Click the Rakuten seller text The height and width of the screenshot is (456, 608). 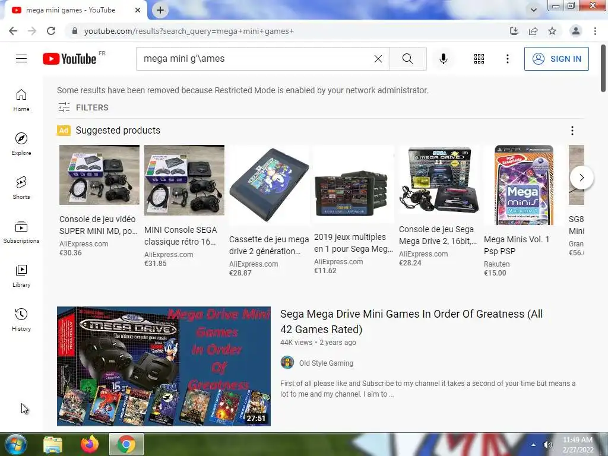(x=497, y=264)
